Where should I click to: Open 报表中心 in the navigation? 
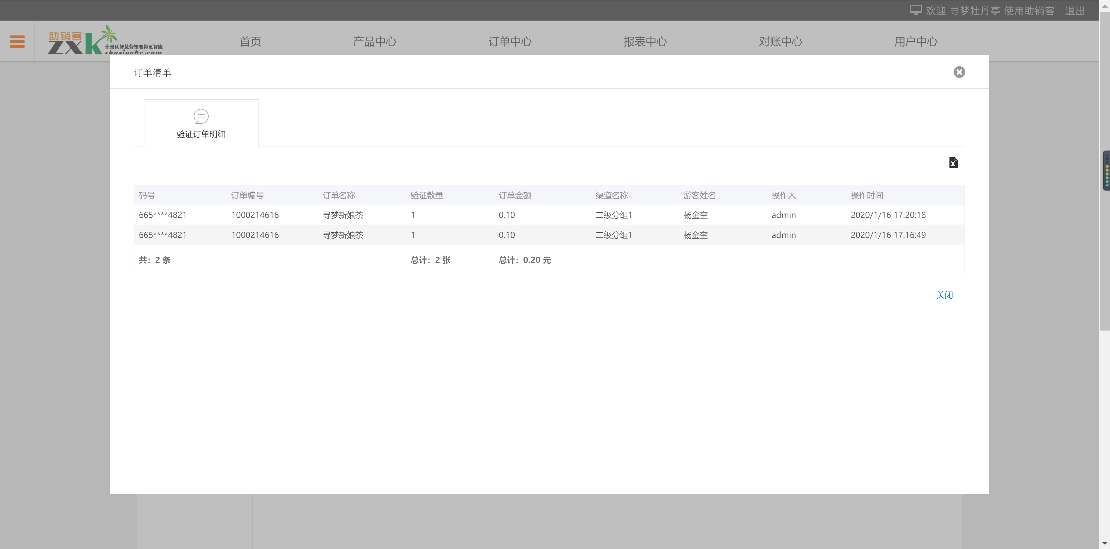(645, 41)
